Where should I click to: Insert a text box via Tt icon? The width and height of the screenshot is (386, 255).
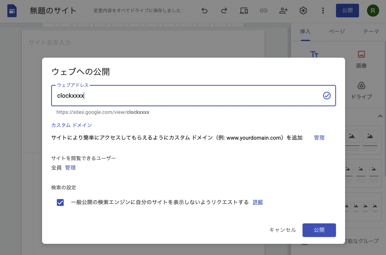coord(314,54)
